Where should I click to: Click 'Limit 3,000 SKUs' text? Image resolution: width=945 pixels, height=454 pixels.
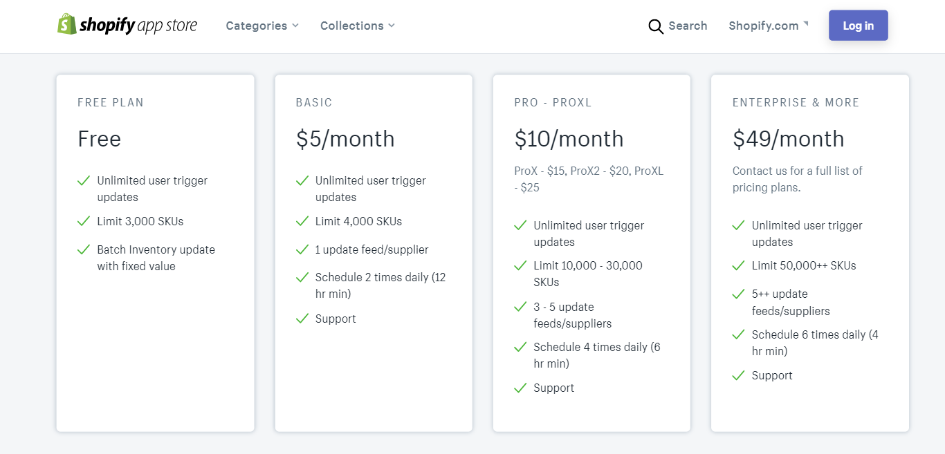point(140,221)
